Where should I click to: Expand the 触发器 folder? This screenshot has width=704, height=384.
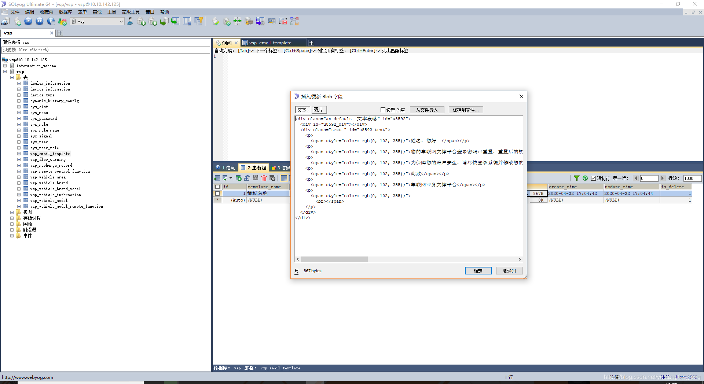click(x=12, y=230)
